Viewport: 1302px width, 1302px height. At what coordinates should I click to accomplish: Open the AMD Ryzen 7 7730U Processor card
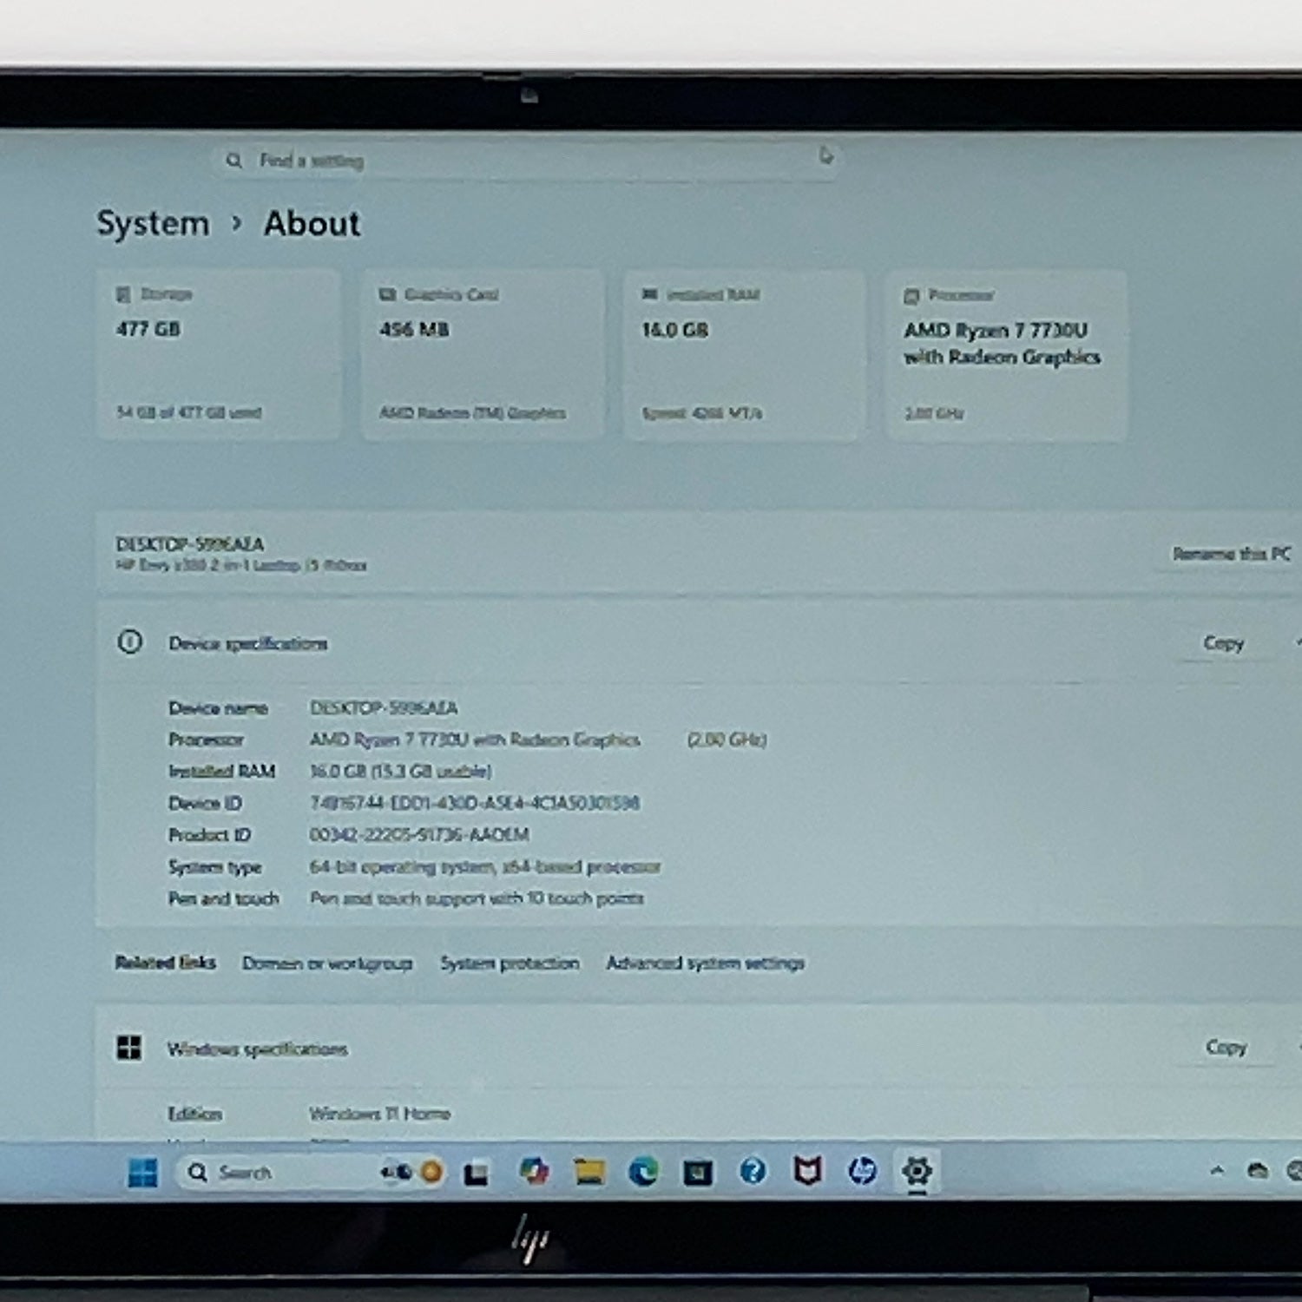tap(1006, 355)
